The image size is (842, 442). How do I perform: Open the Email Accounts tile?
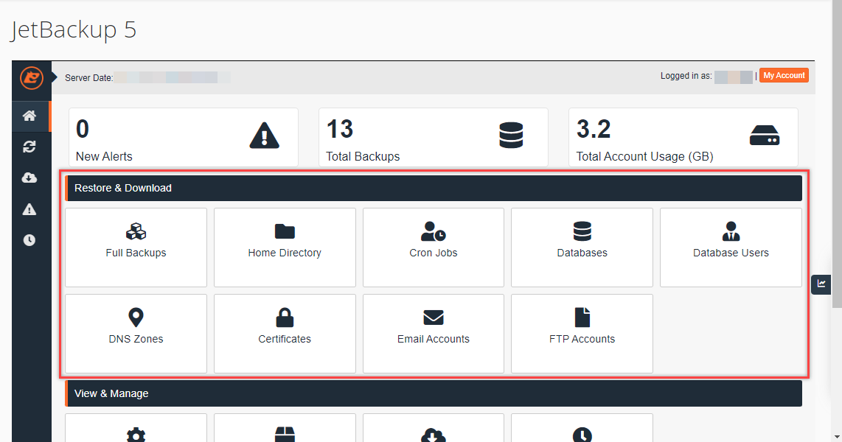coord(434,334)
